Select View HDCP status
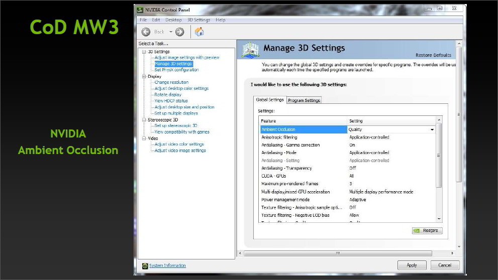Image resolution: width=498 pixels, height=280 pixels. [171, 101]
